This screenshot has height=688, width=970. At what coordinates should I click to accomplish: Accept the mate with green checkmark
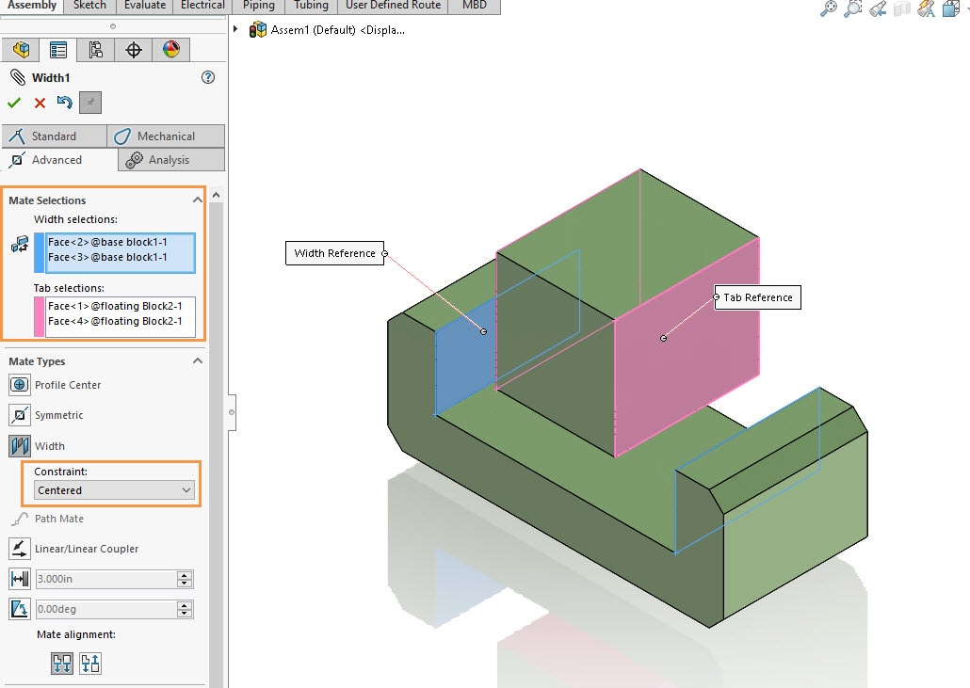[x=13, y=103]
